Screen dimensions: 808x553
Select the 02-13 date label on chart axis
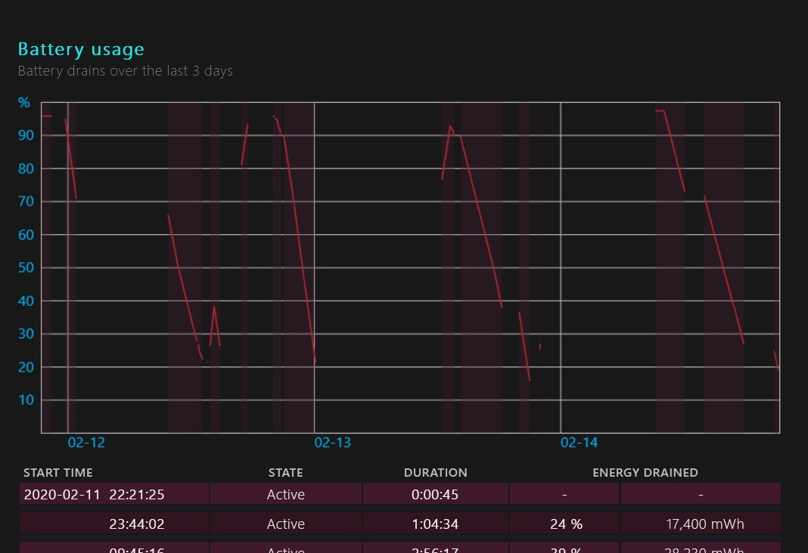pyautogui.click(x=333, y=443)
